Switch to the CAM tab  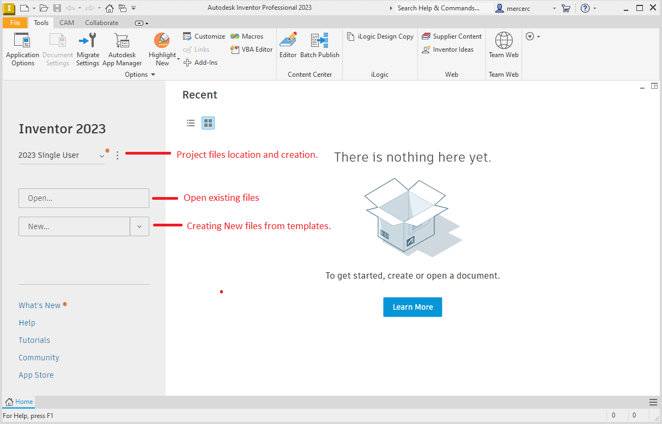(x=66, y=22)
